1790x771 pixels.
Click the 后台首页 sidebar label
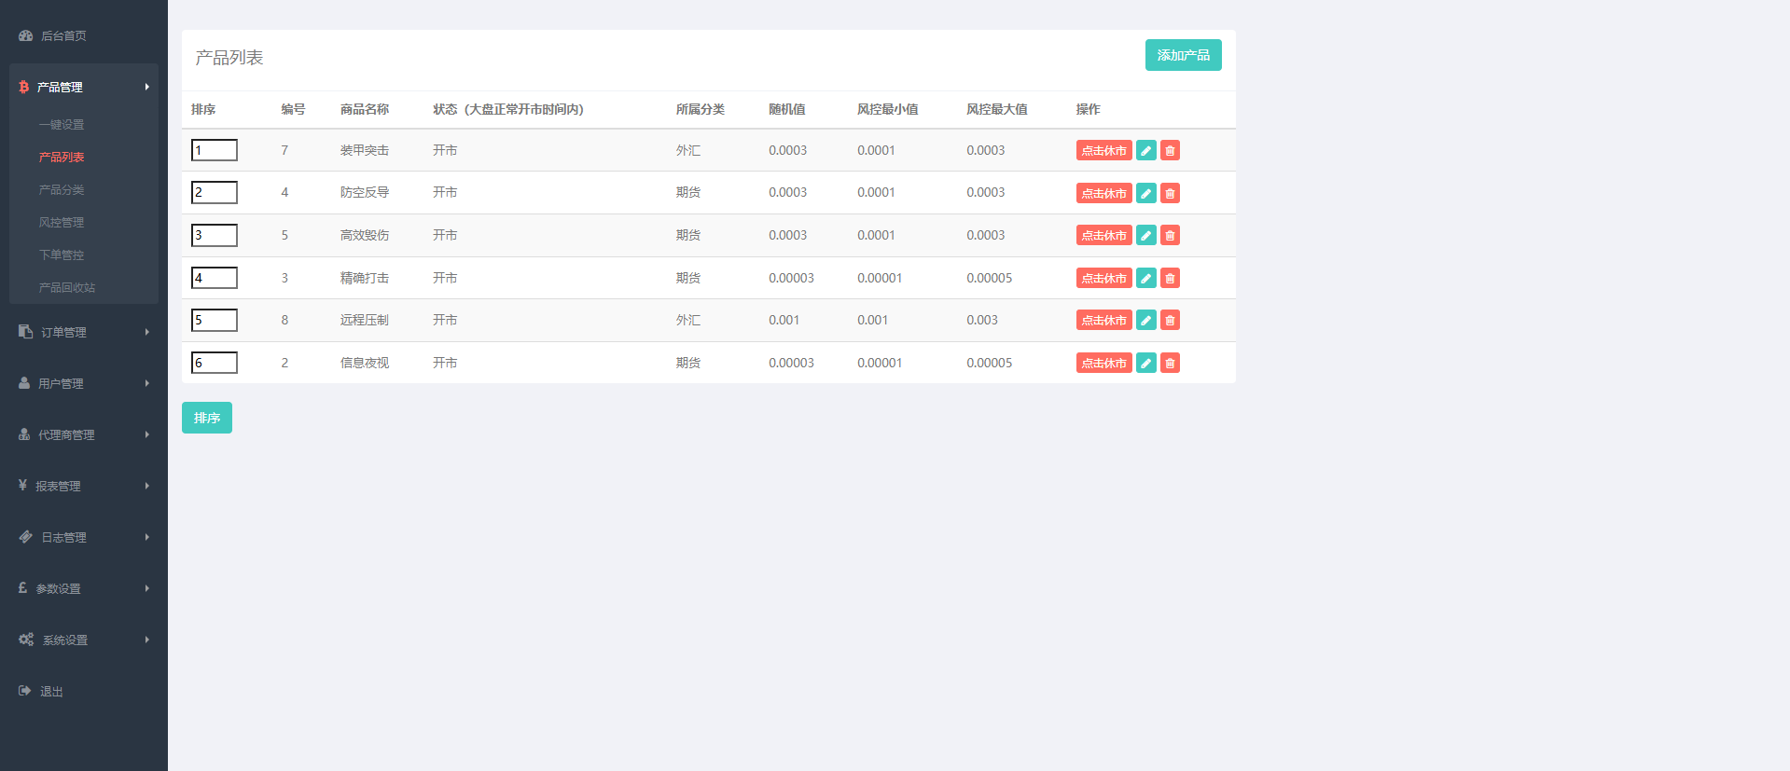pos(63,35)
